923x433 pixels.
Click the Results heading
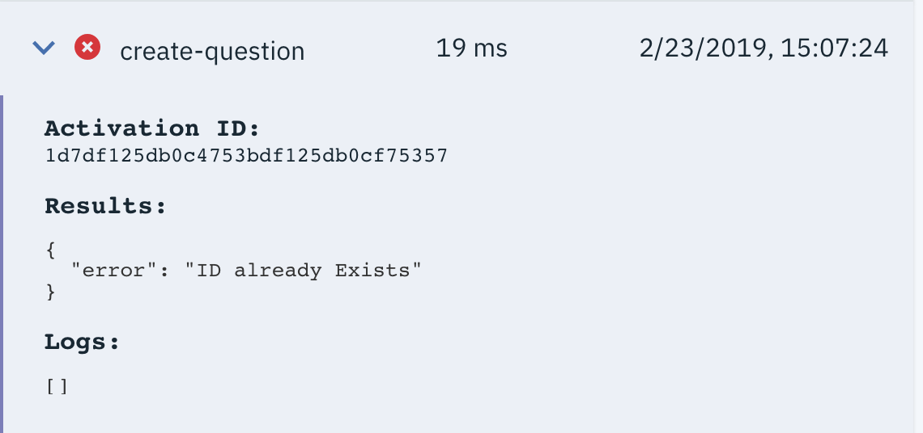click(106, 206)
